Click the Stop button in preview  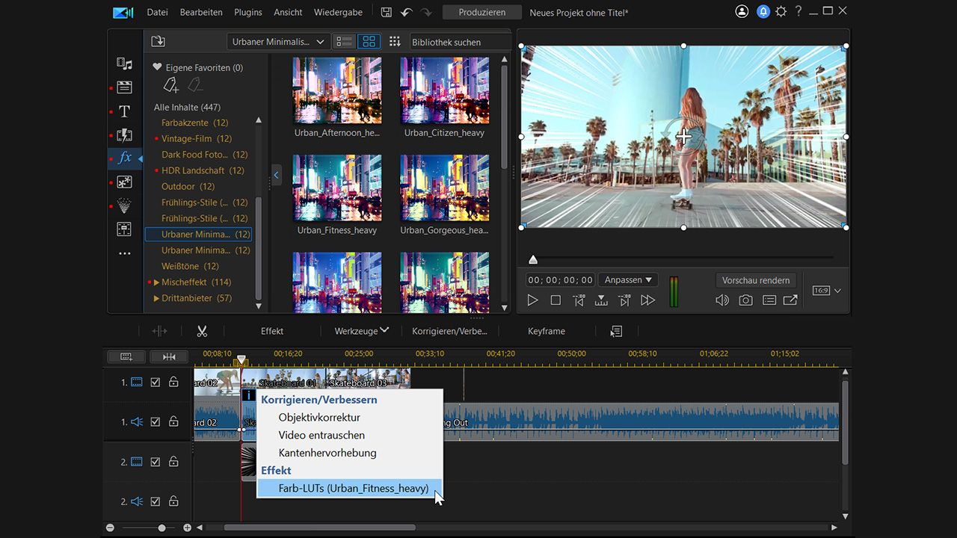click(x=556, y=300)
